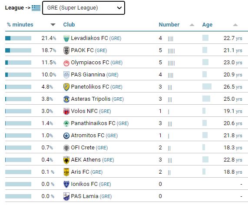248x205 pixels.
Task: Sort by % minutes descending arrow
Action: [x=53, y=25]
